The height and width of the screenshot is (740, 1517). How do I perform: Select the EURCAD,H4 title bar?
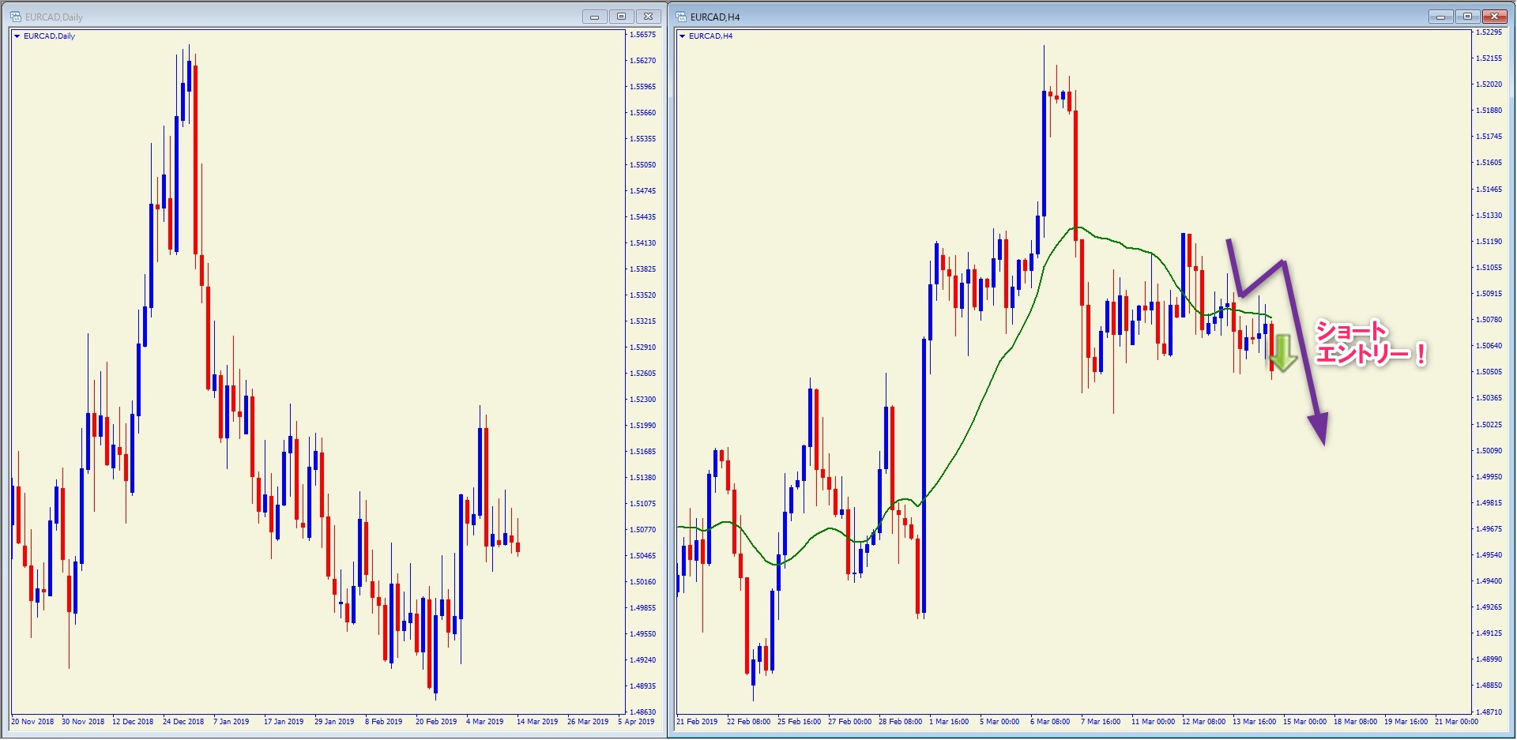point(1090,17)
